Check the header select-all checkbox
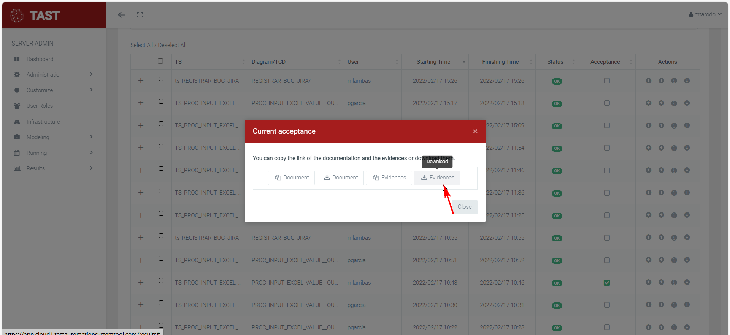Image resolution: width=730 pixels, height=335 pixels. [x=160, y=61]
